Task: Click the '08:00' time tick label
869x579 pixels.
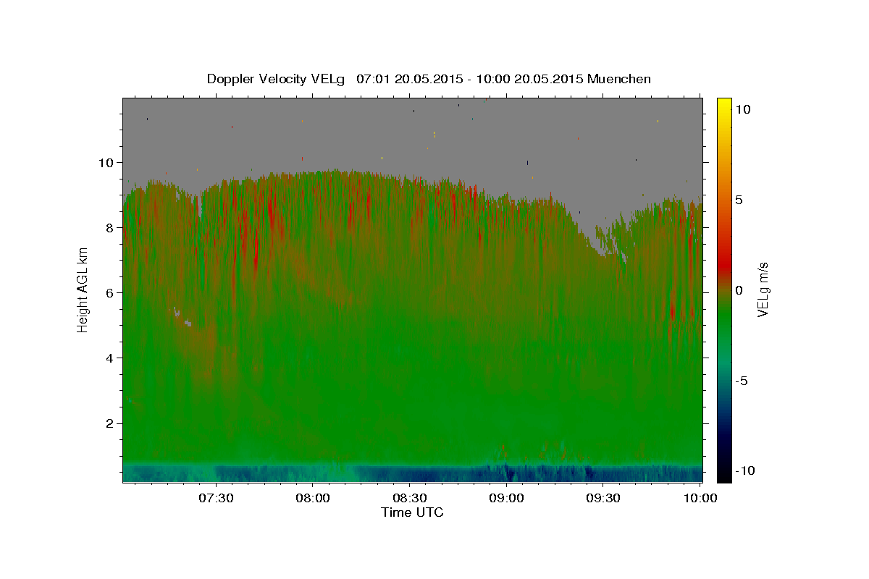Action: tap(313, 498)
